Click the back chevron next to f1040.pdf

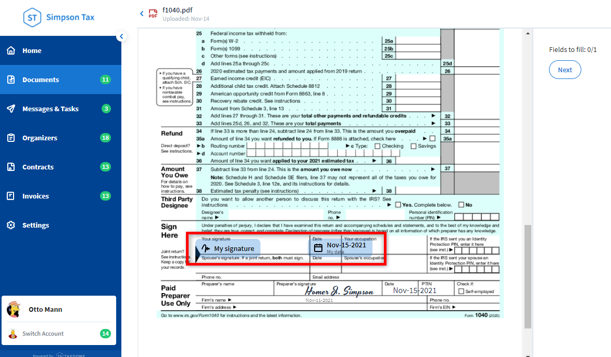pos(141,14)
